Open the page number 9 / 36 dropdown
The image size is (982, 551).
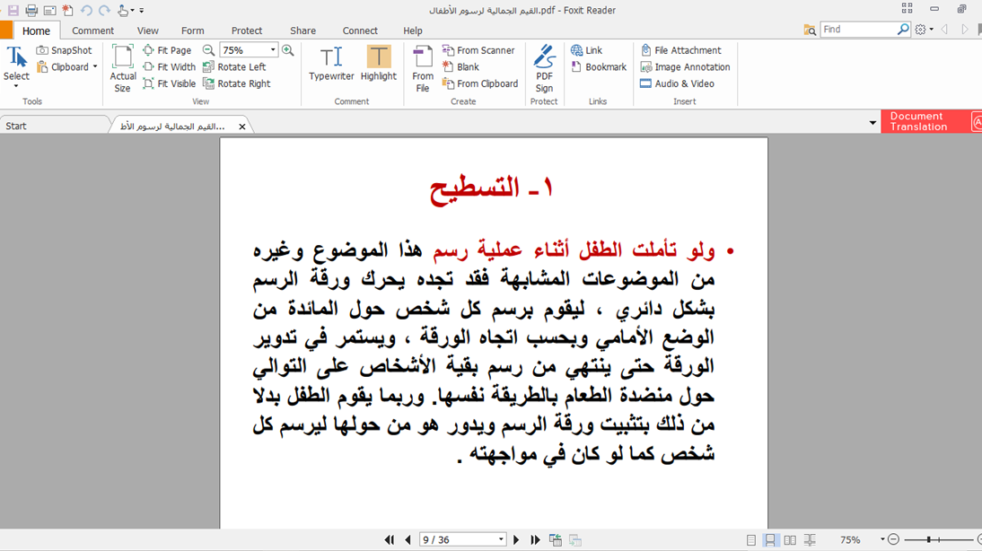501,540
